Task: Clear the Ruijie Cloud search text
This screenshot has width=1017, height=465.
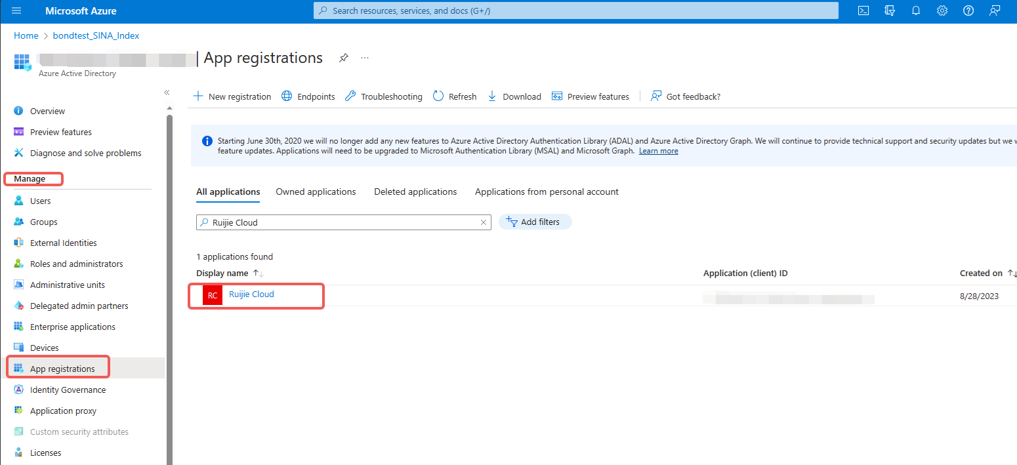Action: pos(484,222)
